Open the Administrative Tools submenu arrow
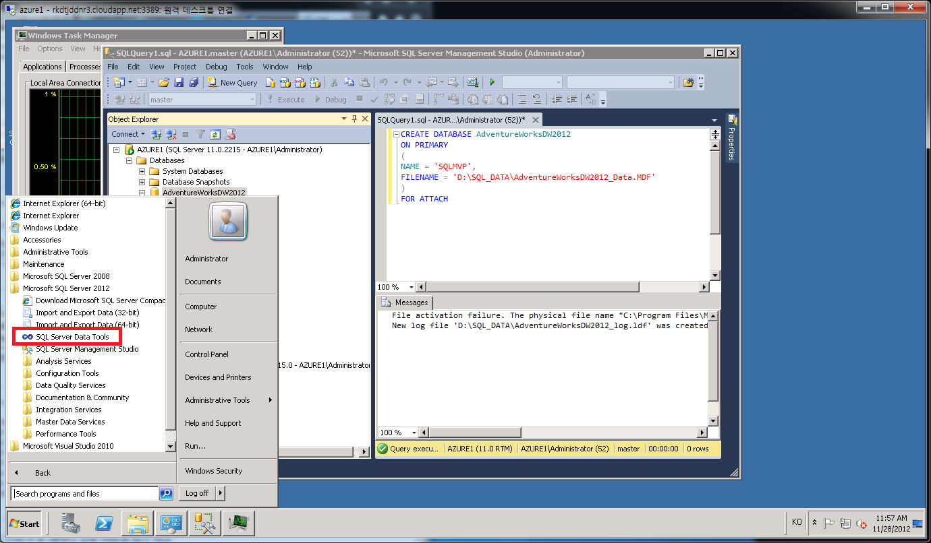Image resolution: width=931 pixels, height=543 pixels. 271,400
